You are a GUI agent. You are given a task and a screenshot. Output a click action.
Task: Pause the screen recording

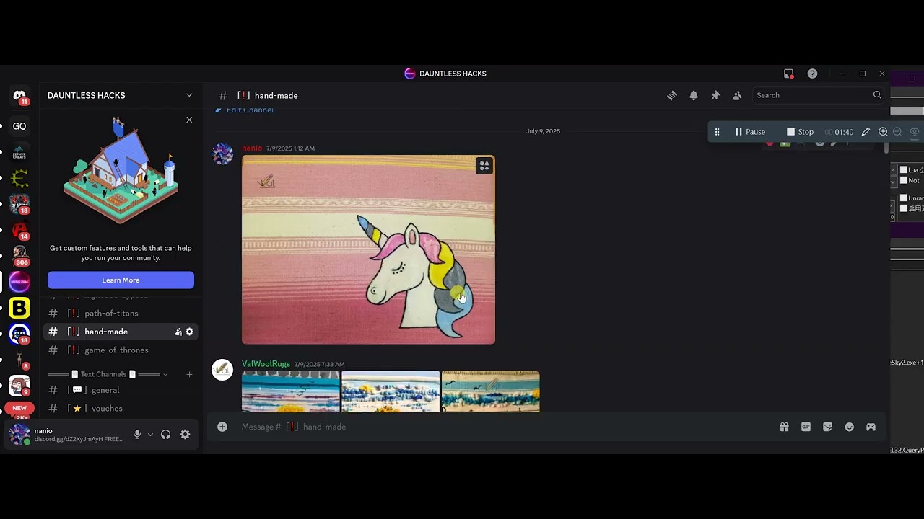[x=750, y=132]
